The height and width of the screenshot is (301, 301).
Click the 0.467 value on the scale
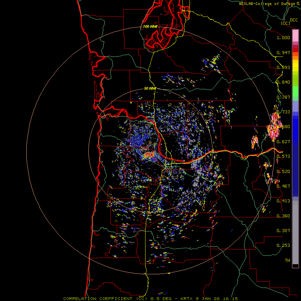pos(283,186)
